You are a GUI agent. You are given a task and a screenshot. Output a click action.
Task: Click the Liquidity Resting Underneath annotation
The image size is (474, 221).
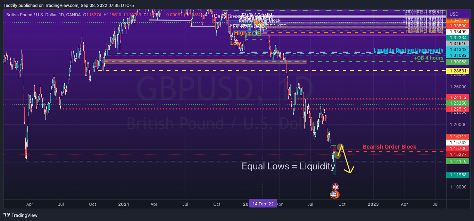408,51
